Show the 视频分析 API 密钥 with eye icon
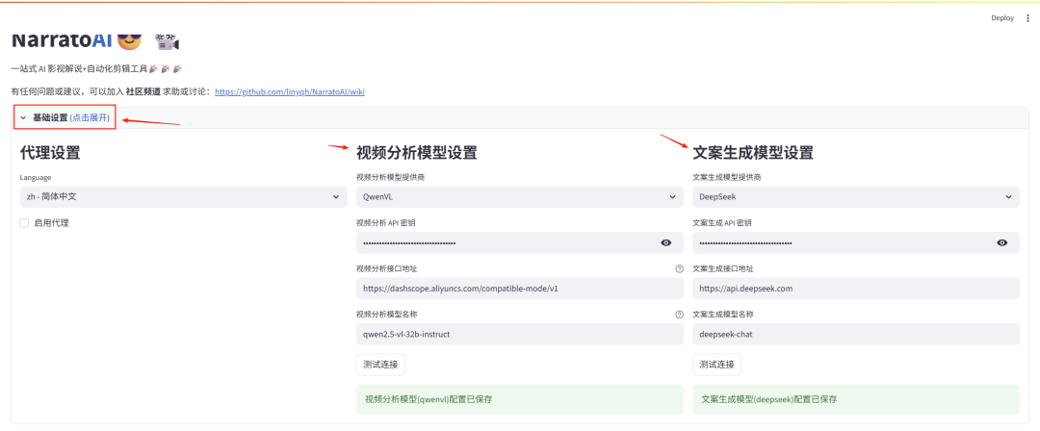This screenshot has height=431, width=1040. 666,242
